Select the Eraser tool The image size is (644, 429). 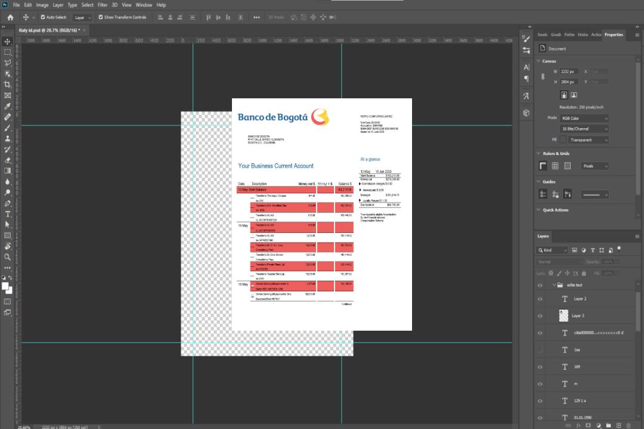(x=7, y=160)
